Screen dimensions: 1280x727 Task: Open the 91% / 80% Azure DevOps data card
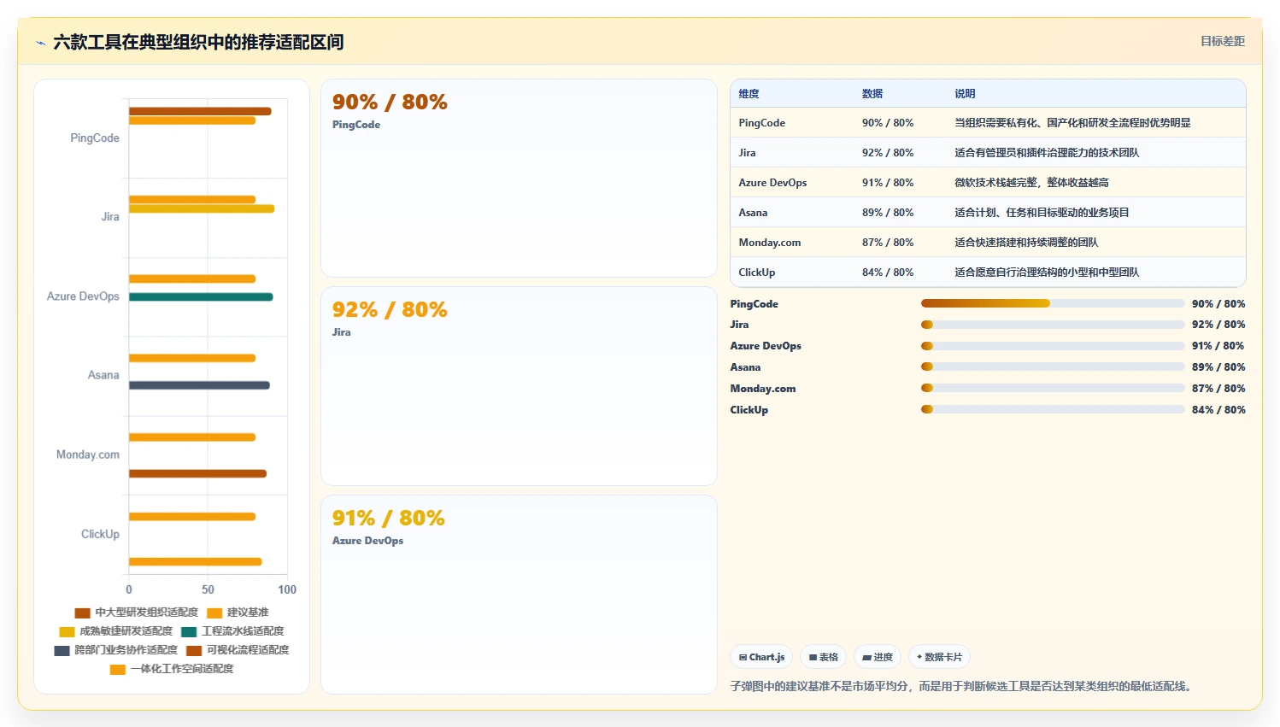(x=519, y=595)
